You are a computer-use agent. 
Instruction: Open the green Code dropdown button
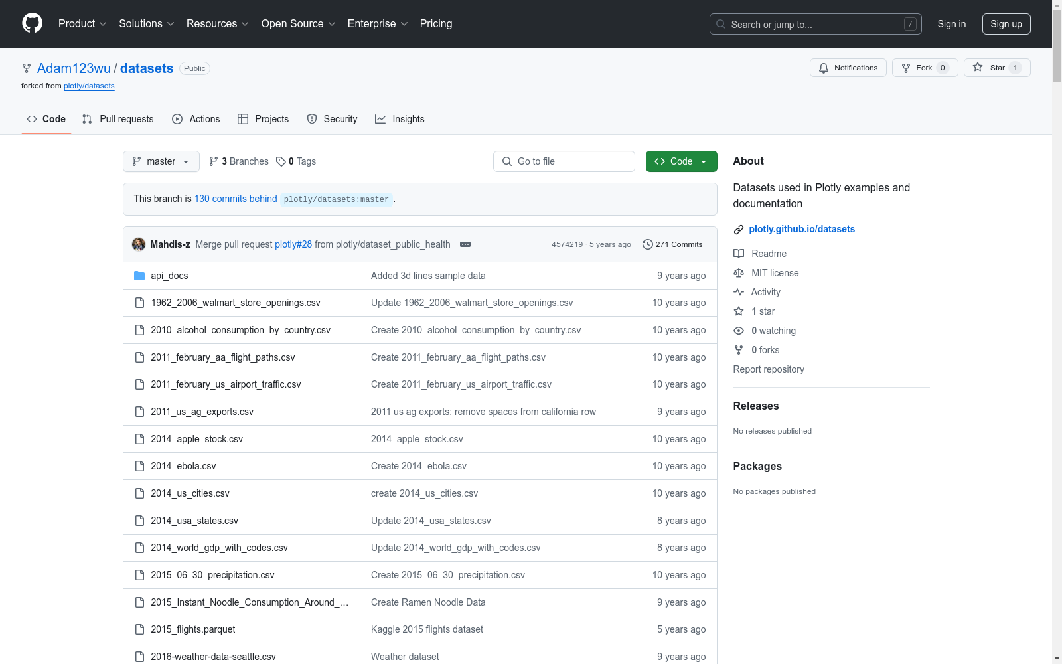tap(682, 161)
